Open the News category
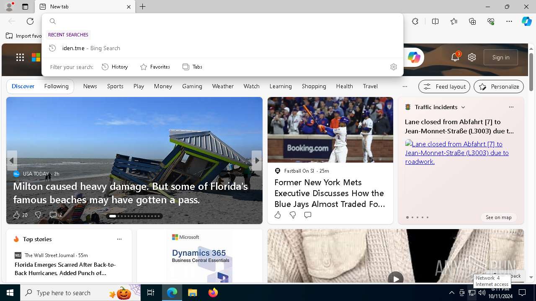This screenshot has width=536, height=301. (x=90, y=86)
